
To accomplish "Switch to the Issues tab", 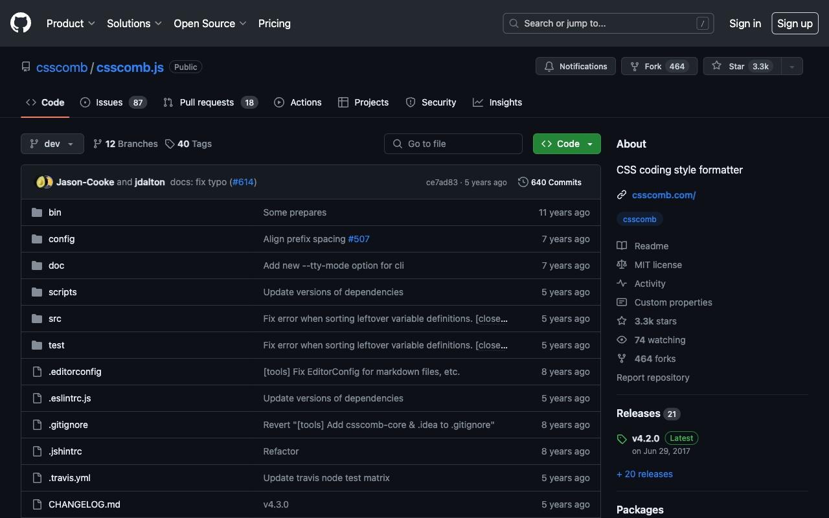I will [114, 102].
